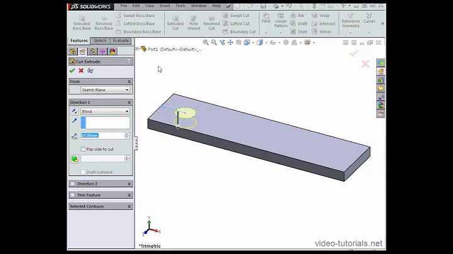Open the File menu
The image size is (453, 254).
(x=124, y=6)
